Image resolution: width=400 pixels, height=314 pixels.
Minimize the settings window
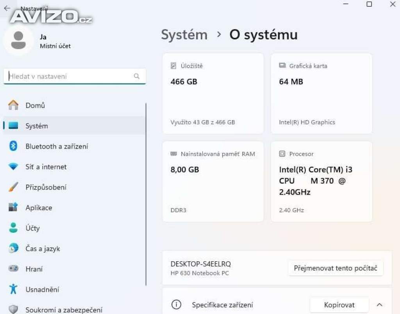pyautogui.click(x=346, y=4)
